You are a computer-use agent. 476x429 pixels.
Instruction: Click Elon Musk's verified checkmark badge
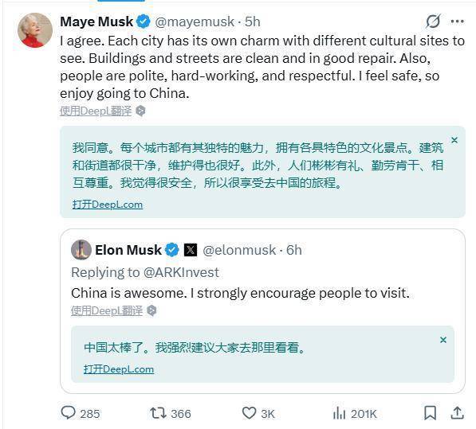pos(172,250)
